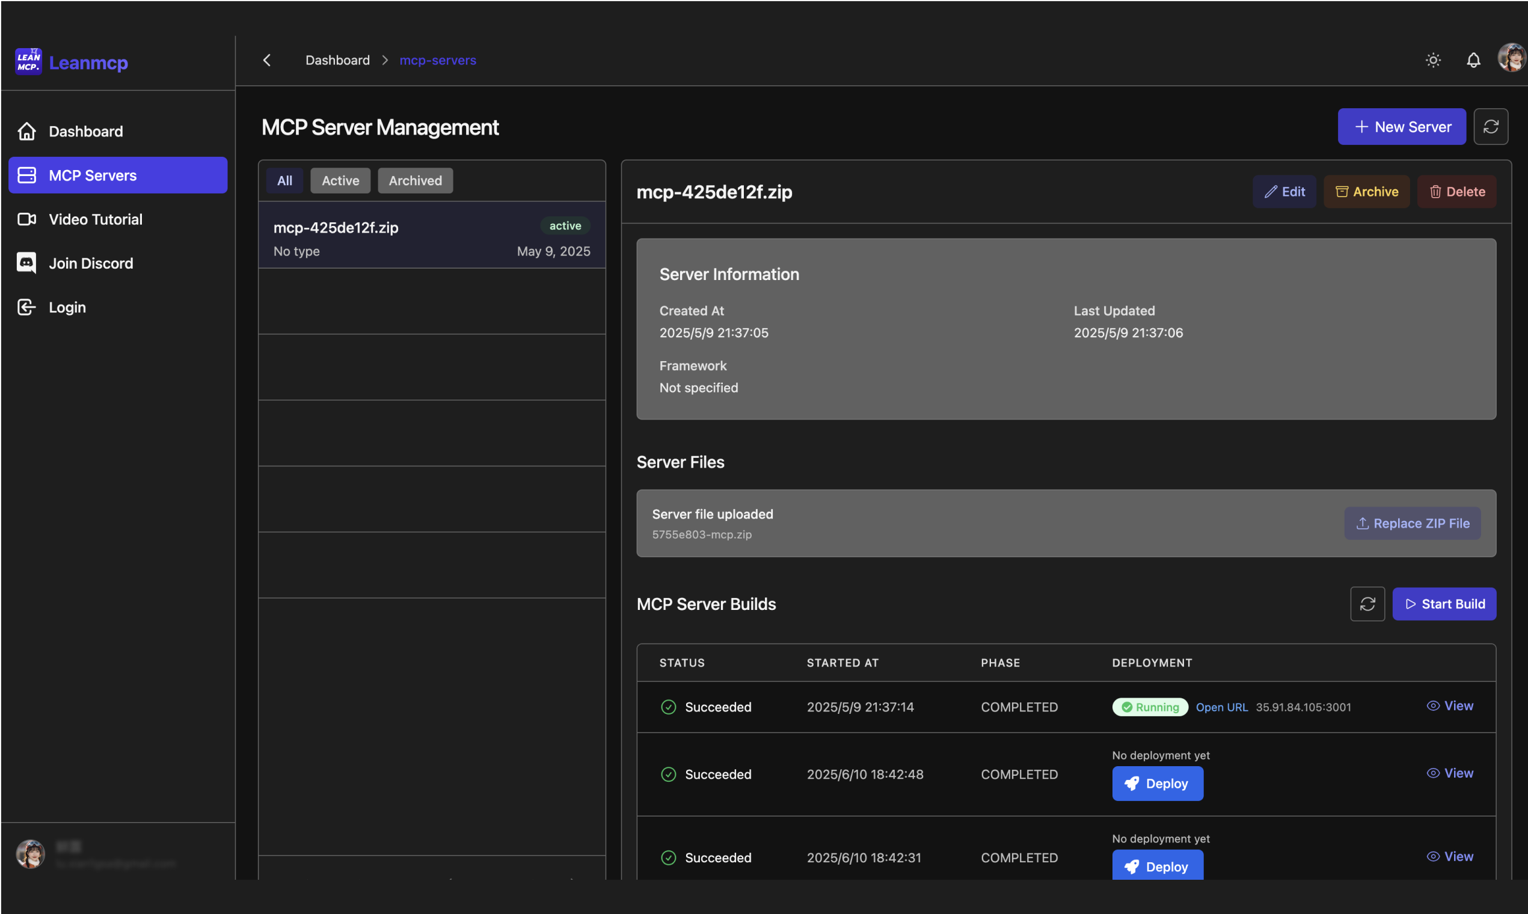
Task: Create a New Server
Action: [x=1402, y=127]
